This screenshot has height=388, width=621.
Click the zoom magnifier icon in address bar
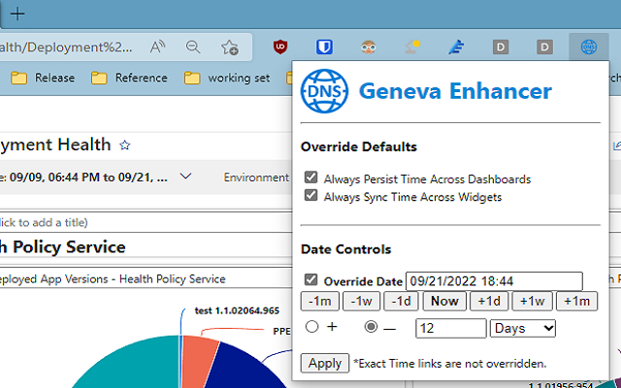coord(193,48)
